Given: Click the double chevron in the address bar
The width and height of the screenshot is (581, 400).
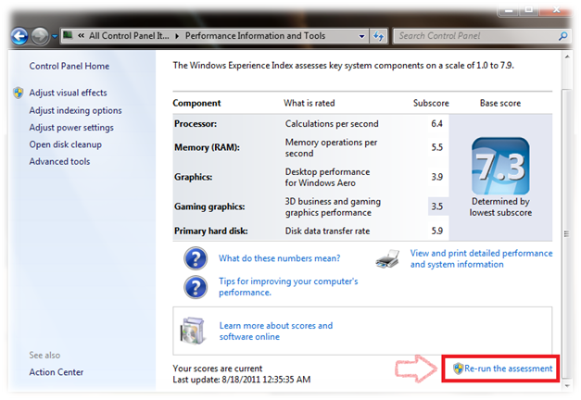Looking at the screenshot, I should (x=82, y=36).
